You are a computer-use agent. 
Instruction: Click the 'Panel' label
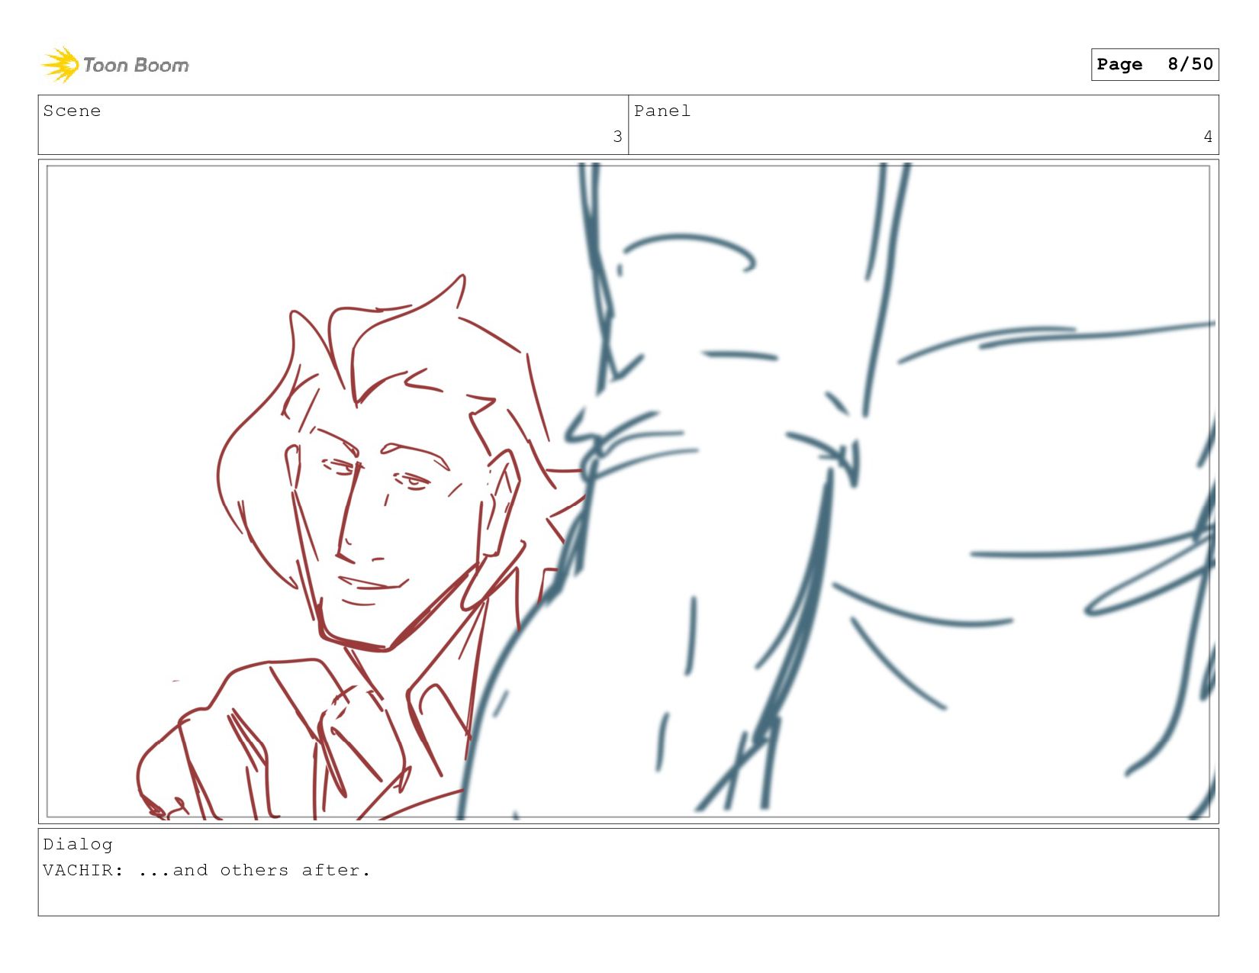(x=662, y=111)
